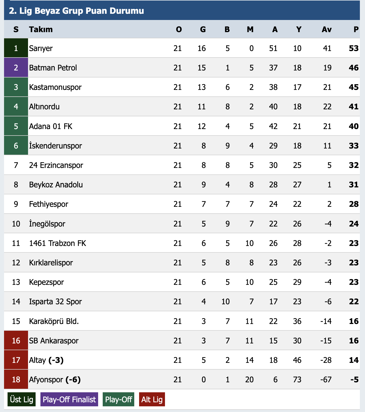Click on Altınordu team name
This screenshot has height=412, width=365.
pos(44,107)
